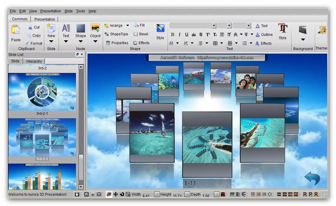
Task: Click the large text Style TT icon
Action: (x=283, y=28)
